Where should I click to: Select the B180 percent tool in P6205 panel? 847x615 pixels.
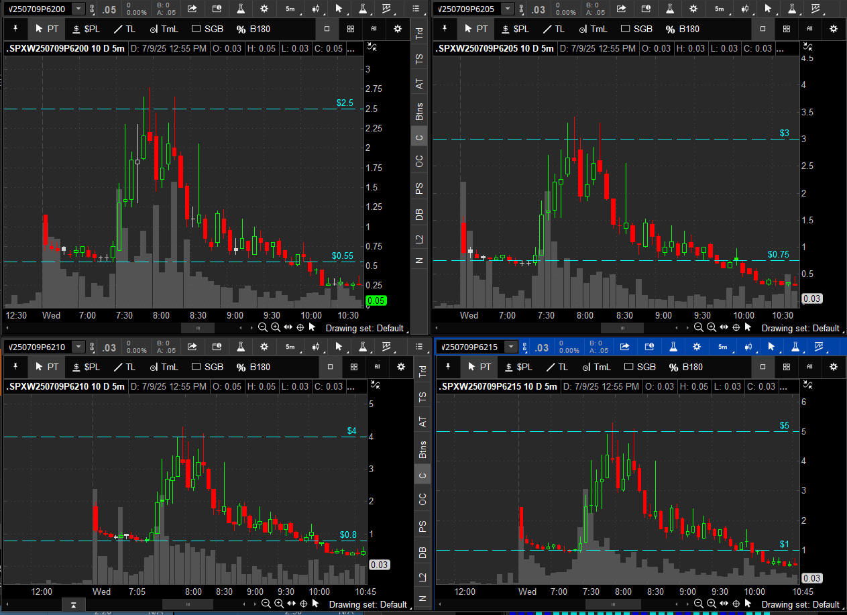coord(683,29)
